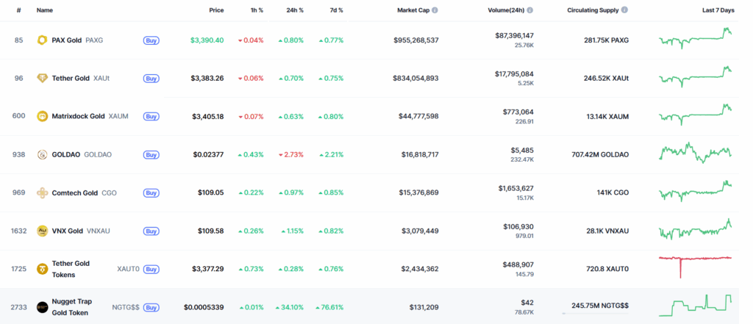
Task: Sort by the 1h % column header
Action: pos(255,10)
